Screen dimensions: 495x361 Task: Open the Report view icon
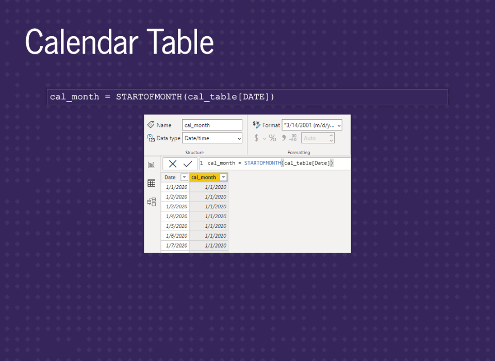151,165
